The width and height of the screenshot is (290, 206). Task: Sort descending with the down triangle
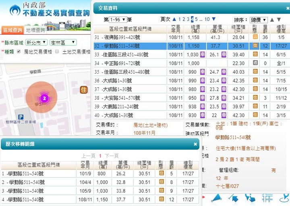tap(279, 20)
